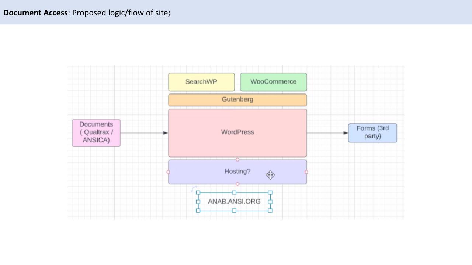The height and width of the screenshot is (265, 472).
Task: Select the arrow from Documents to WordPress
Action: tap(144, 133)
